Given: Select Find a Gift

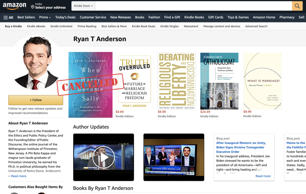Looking at the screenshot, I should pyautogui.click(x=172, y=17).
